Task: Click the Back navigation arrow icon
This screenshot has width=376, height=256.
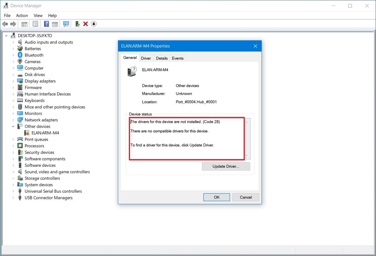Action: (x=5, y=24)
